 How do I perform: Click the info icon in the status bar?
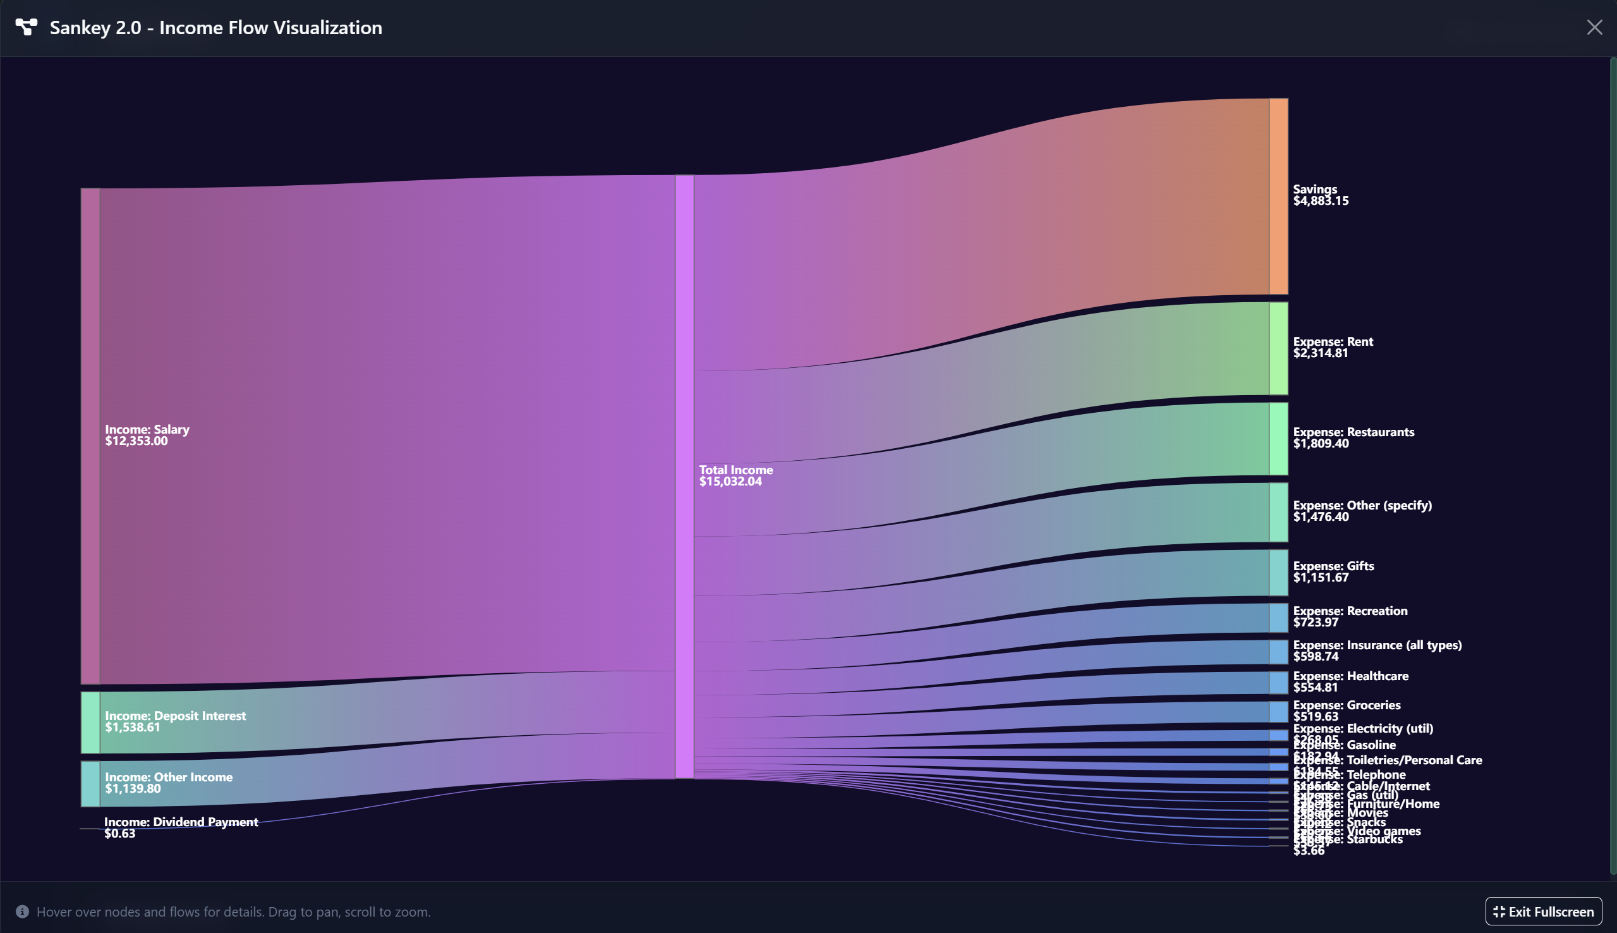23,912
